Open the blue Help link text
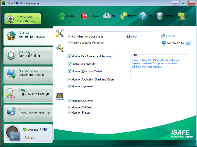197x147 pixels. pyautogui.click(x=134, y=37)
